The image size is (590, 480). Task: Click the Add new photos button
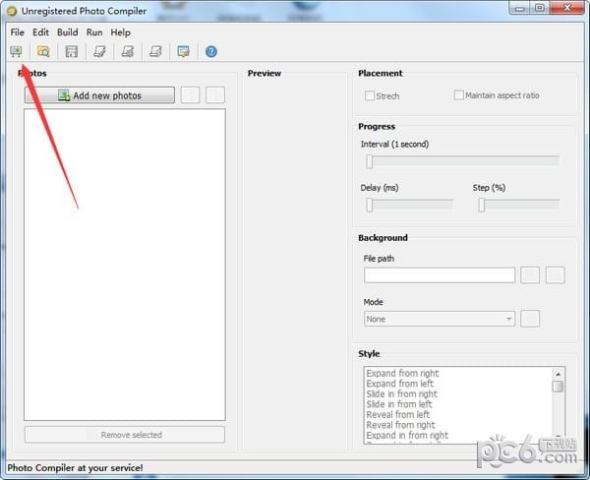(99, 95)
